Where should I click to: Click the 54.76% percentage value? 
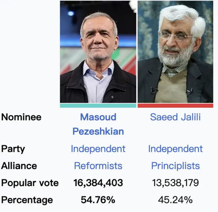tap(98, 200)
